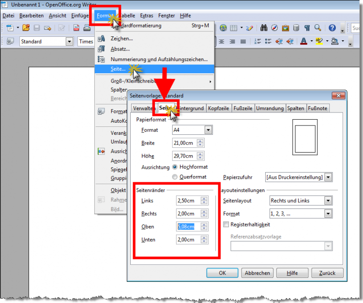The height and width of the screenshot is (303, 363).
Task: Click the text highlighting color icon
Action: [318, 42]
